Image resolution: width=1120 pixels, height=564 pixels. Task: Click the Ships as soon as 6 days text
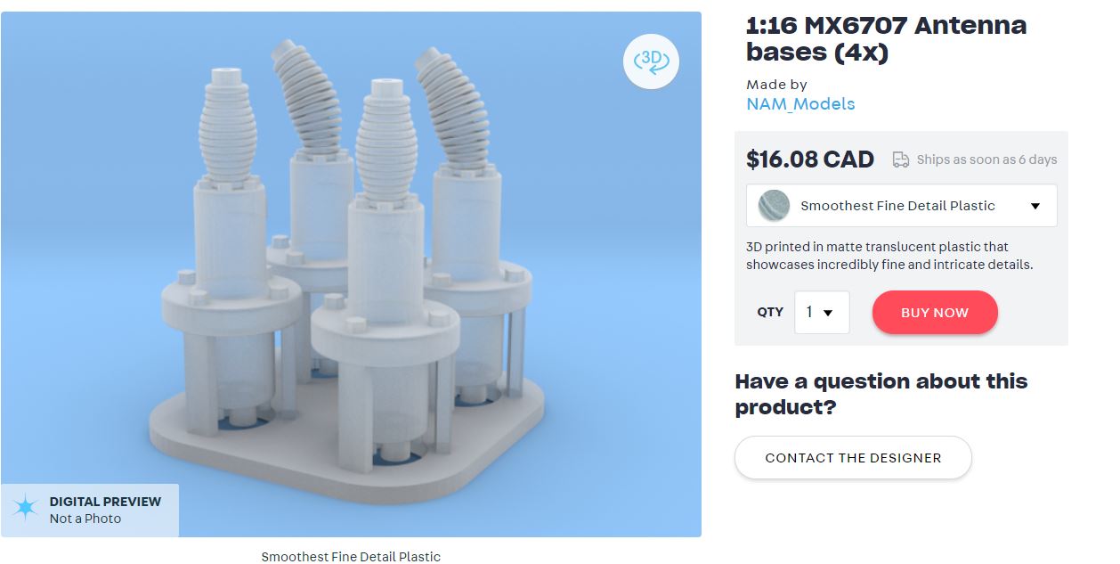click(x=986, y=159)
